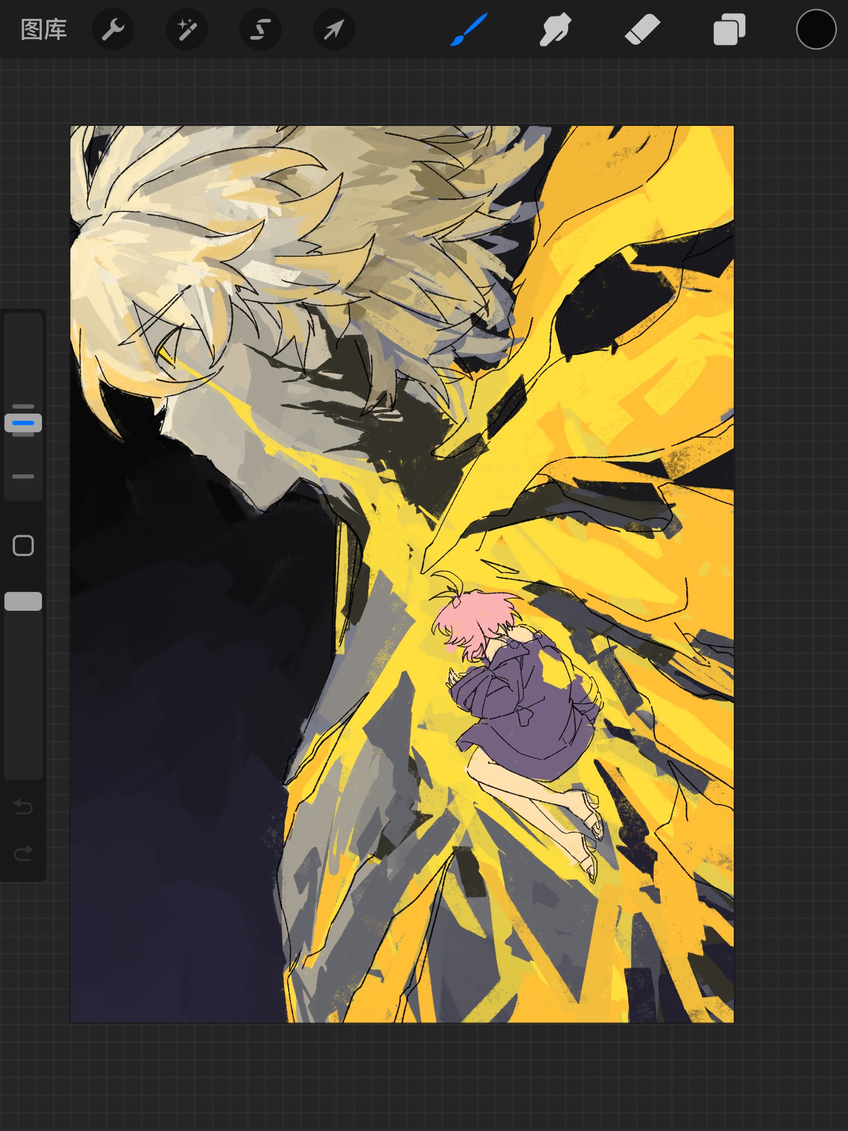This screenshot has width=848, height=1131.
Task: Tap the artwork canvas
Action: [402, 574]
